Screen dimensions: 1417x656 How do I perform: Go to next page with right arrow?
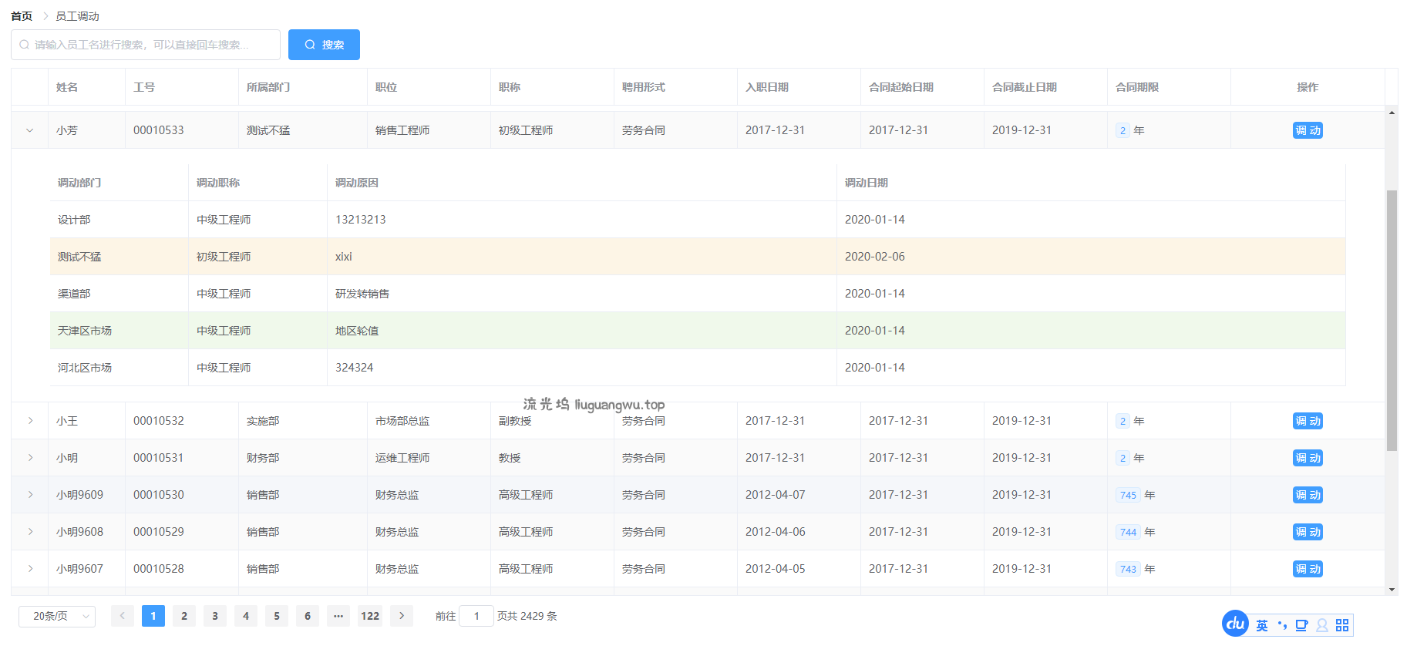click(401, 616)
